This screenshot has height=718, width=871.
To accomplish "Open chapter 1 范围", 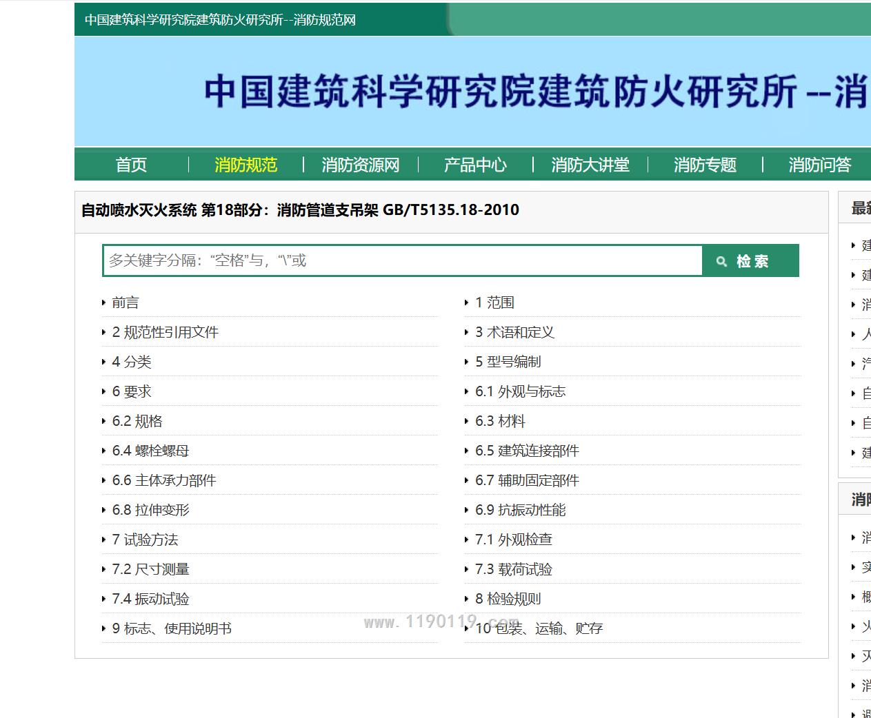I will pos(494,302).
